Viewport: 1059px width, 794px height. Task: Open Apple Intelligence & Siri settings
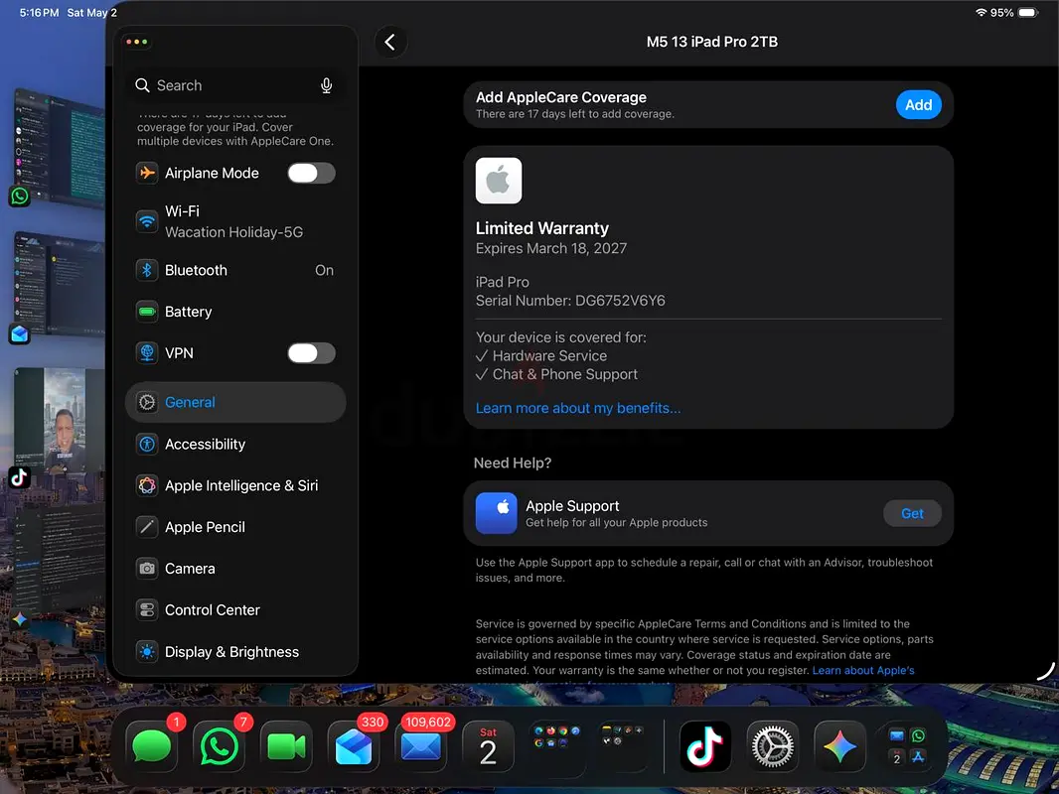(235, 485)
